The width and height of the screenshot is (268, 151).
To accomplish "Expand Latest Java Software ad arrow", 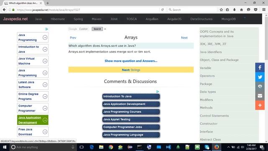I will tap(45, 85).
